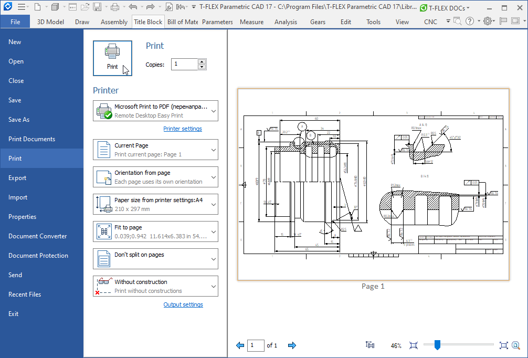Open the hamburger menu in title bar
The height and width of the screenshot is (358, 528).
(x=22, y=7)
